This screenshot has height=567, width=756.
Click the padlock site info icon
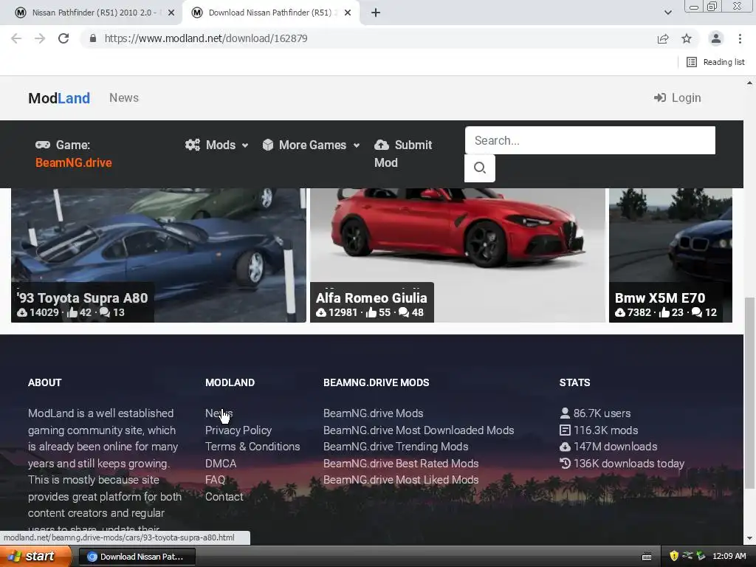(x=93, y=38)
